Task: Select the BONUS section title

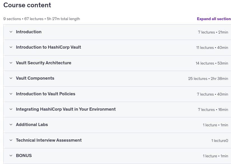Action: [x=24, y=156]
